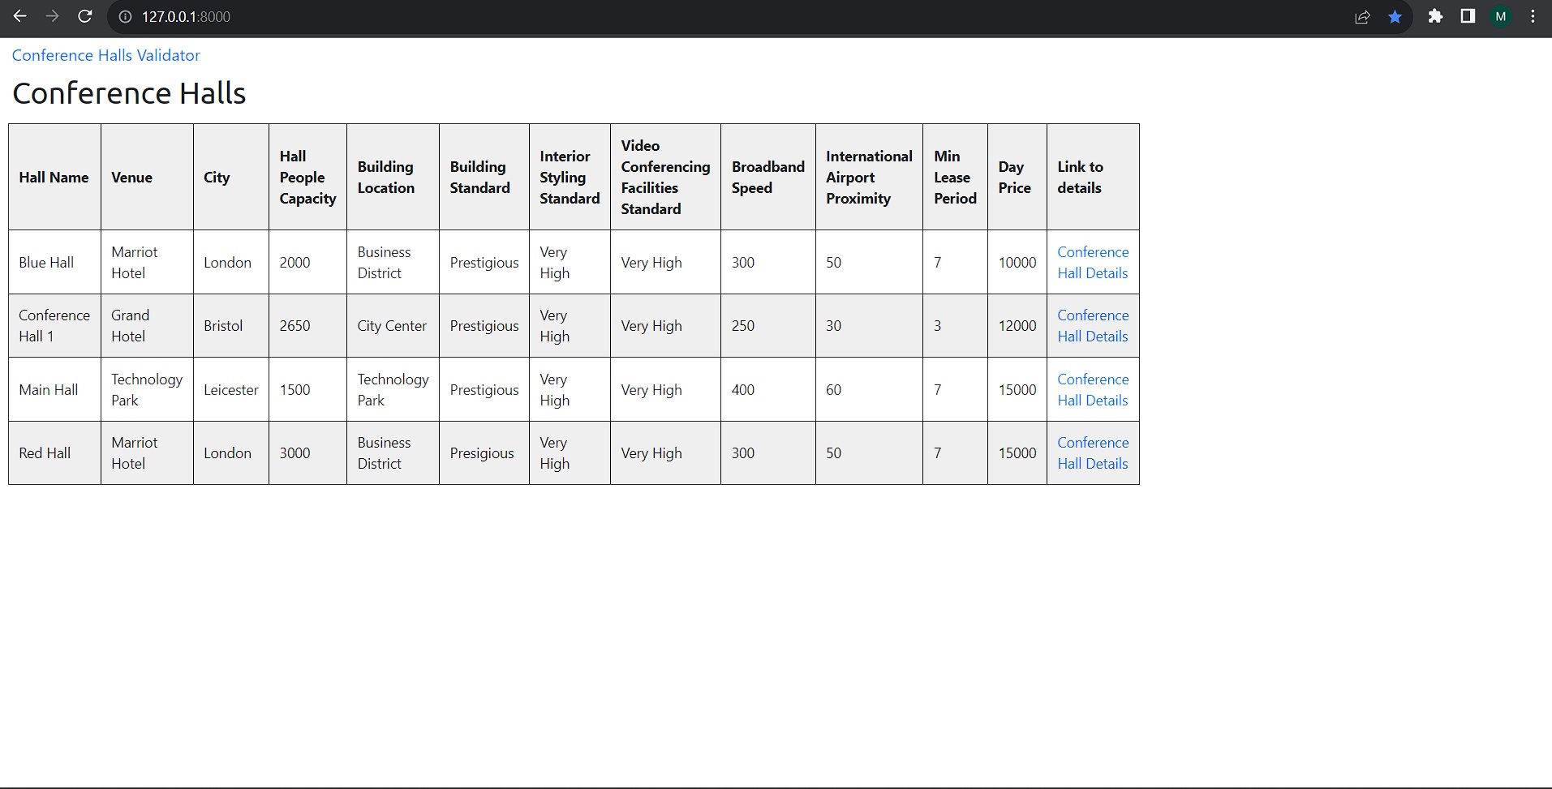1552x789 pixels.
Task: Reload the Conference Halls page
Action: [x=84, y=16]
